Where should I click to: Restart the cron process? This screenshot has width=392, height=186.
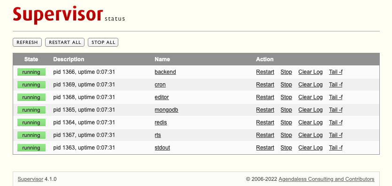pyautogui.click(x=265, y=85)
